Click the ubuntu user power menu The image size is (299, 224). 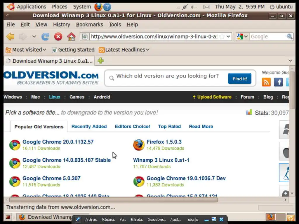(281, 7)
